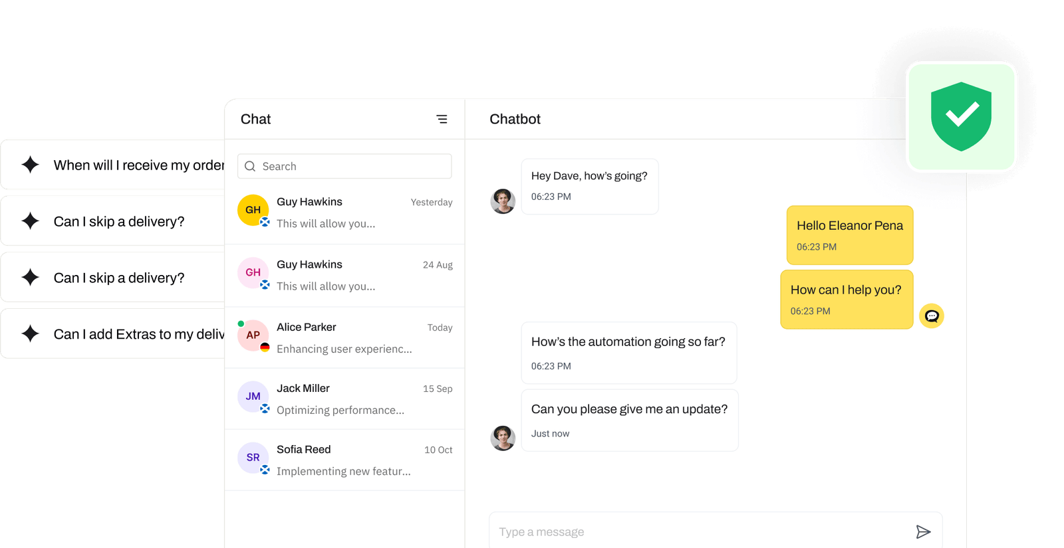Click the send message arrow icon

tap(923, 531)
